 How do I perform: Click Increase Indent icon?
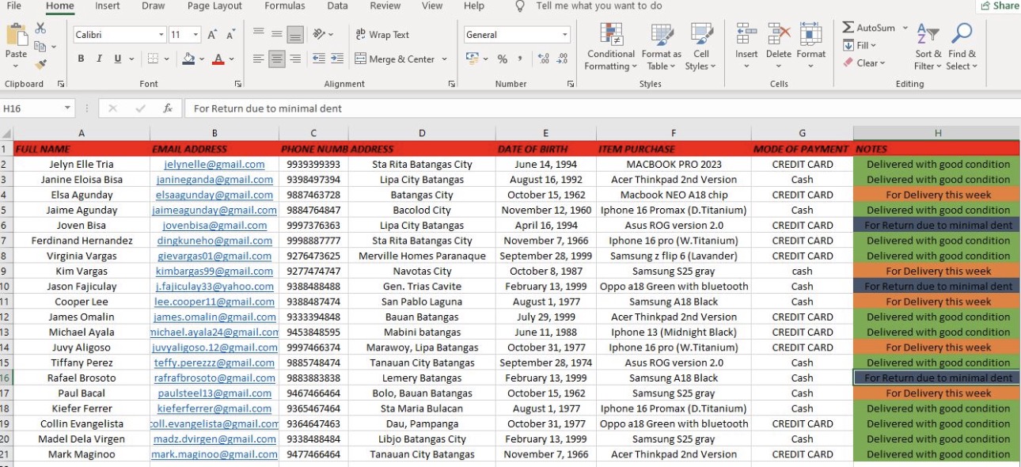(337, 59)
